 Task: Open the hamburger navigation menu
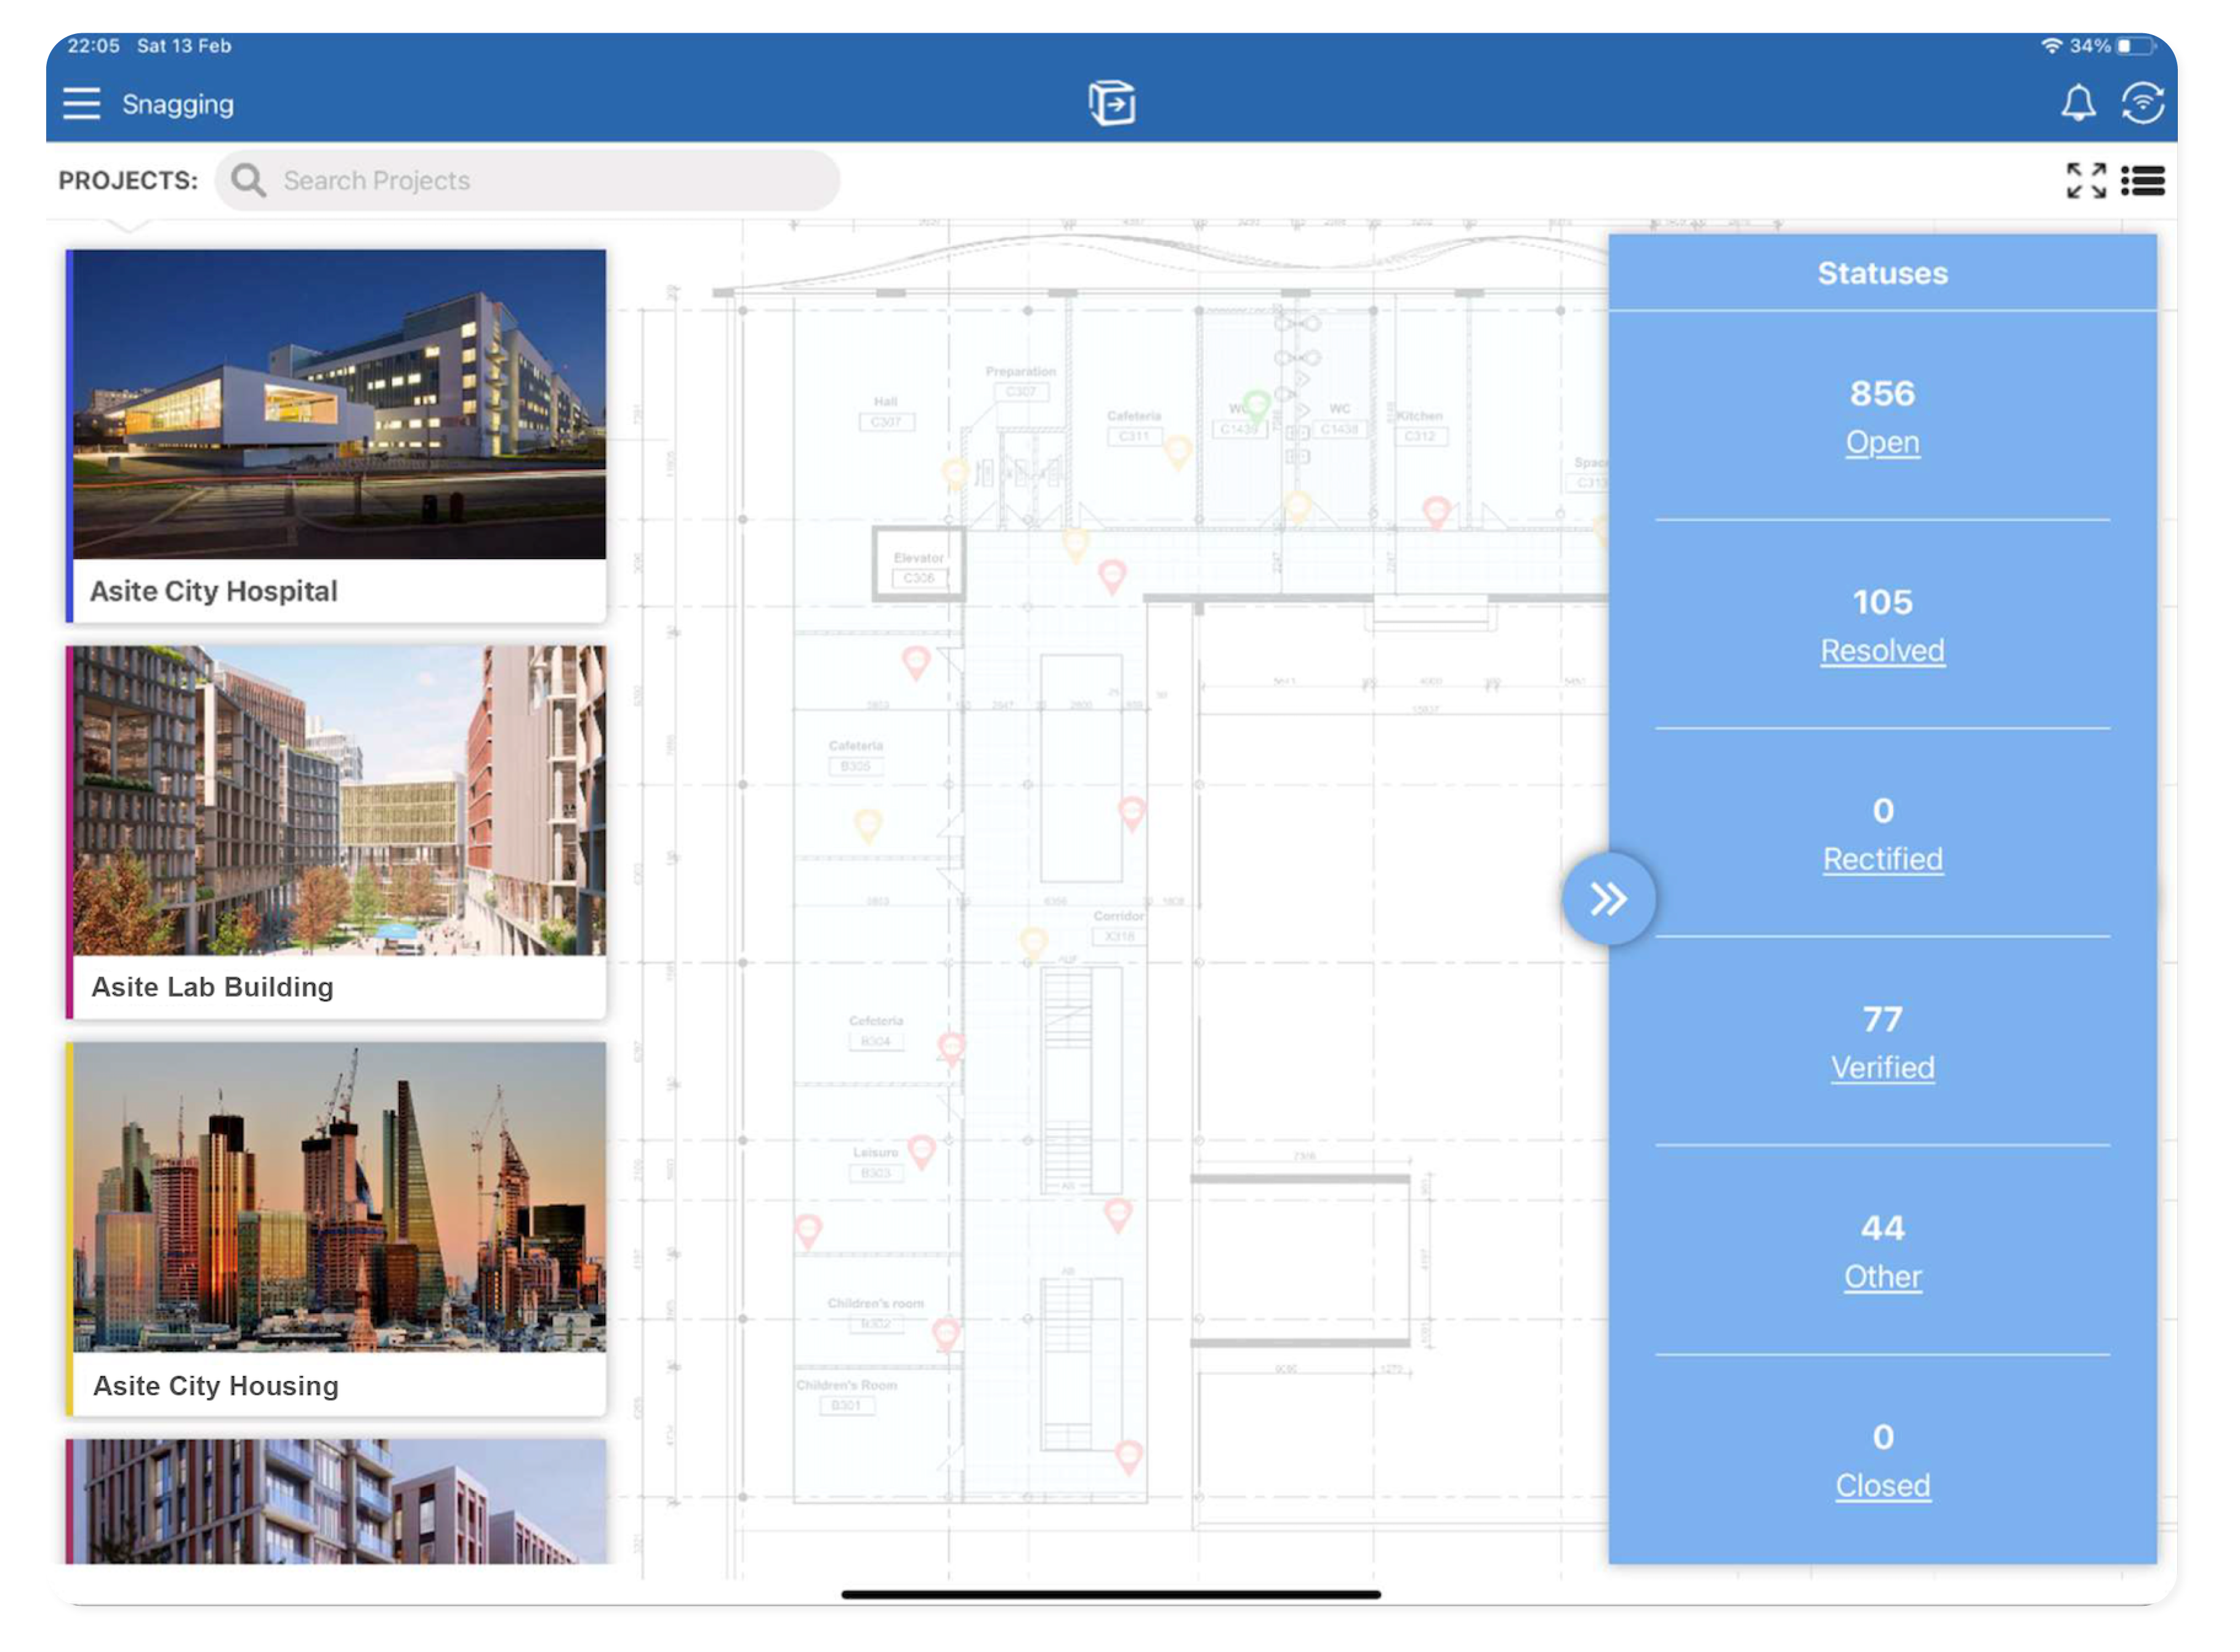coord(82,104)
